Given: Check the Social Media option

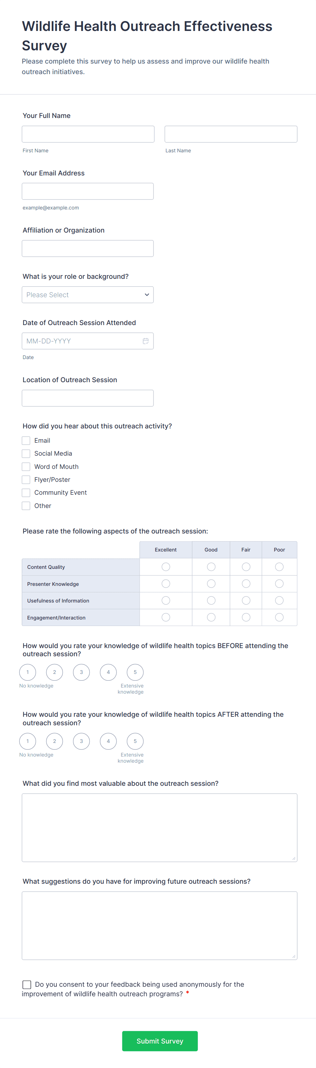Looking at the screenshot, I should (x=26, y=453).
